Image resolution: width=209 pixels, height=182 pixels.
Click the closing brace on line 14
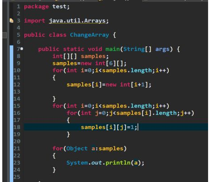point(54,99)
